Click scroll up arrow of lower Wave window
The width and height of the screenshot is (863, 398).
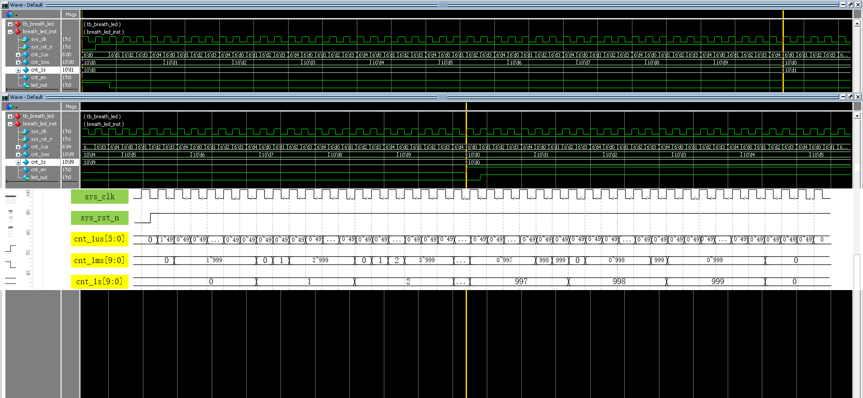click(857, 116)
